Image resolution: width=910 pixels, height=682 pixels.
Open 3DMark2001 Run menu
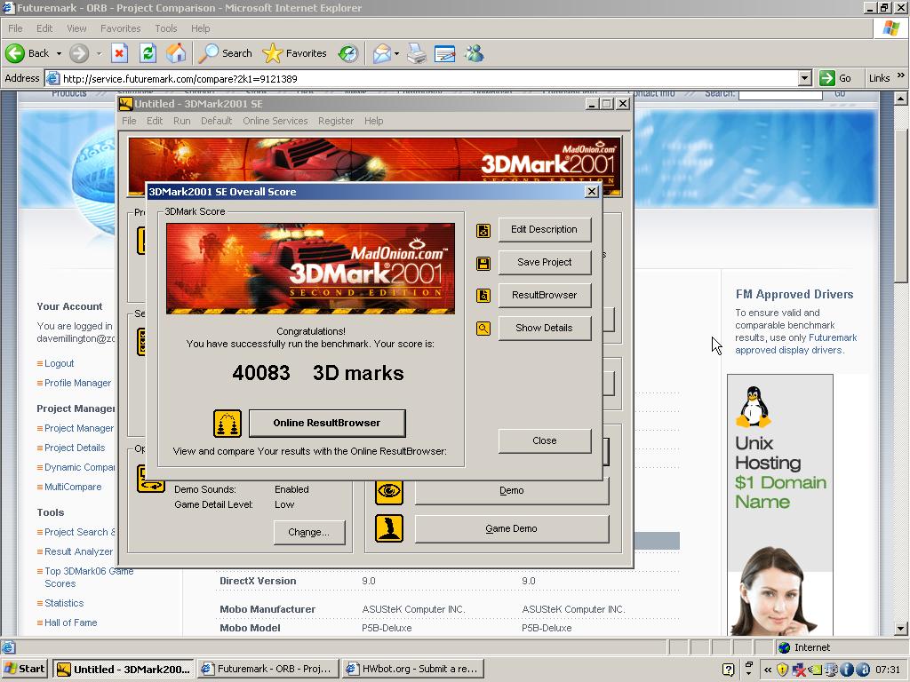181,121
